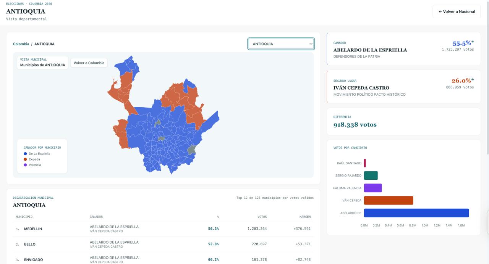Click the orange Cepeda legend dot

pyautogui.click(x=25, y=159)
